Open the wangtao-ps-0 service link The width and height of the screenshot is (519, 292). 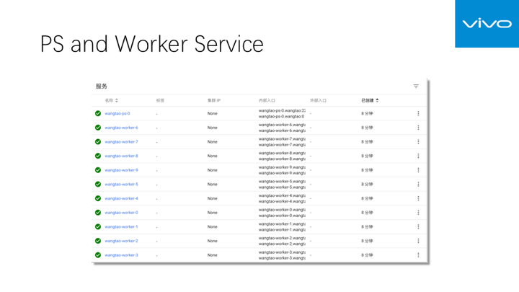pos(117,113)
